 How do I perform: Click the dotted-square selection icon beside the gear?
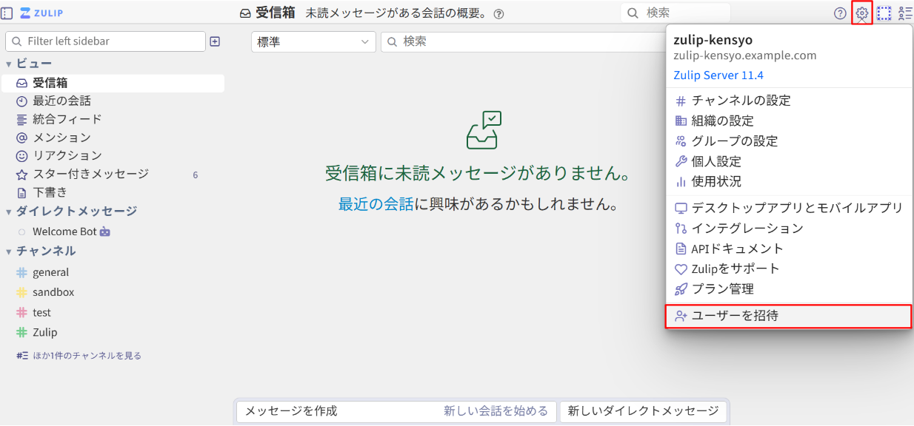point(884,13)
